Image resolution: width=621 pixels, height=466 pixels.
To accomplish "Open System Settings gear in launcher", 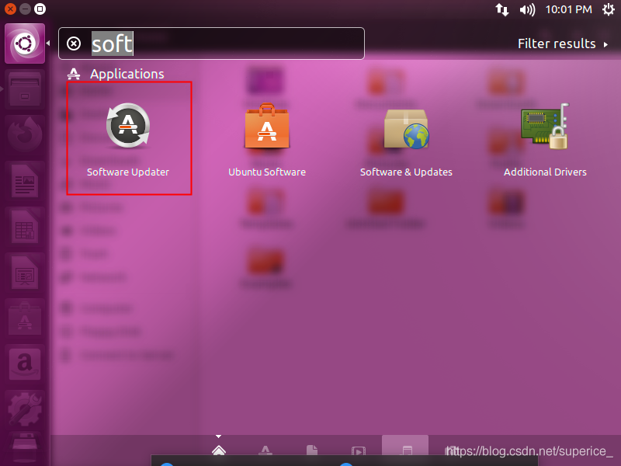I will (x=25, y=409).
